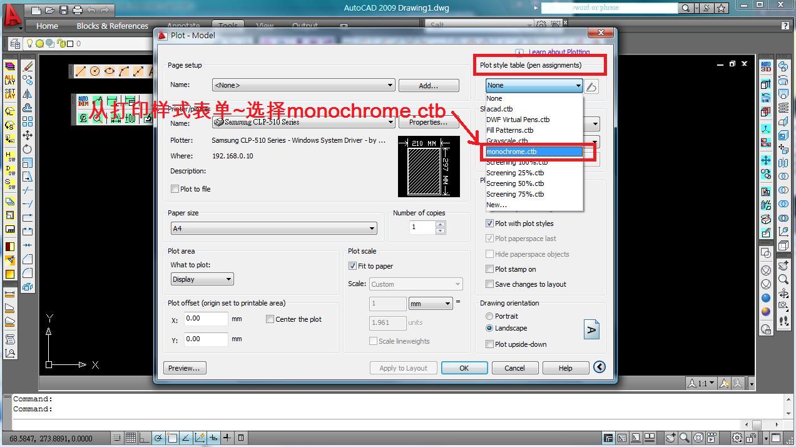Click the Add... page setup button
Viewport: 796px width, 447px height.
429,85
